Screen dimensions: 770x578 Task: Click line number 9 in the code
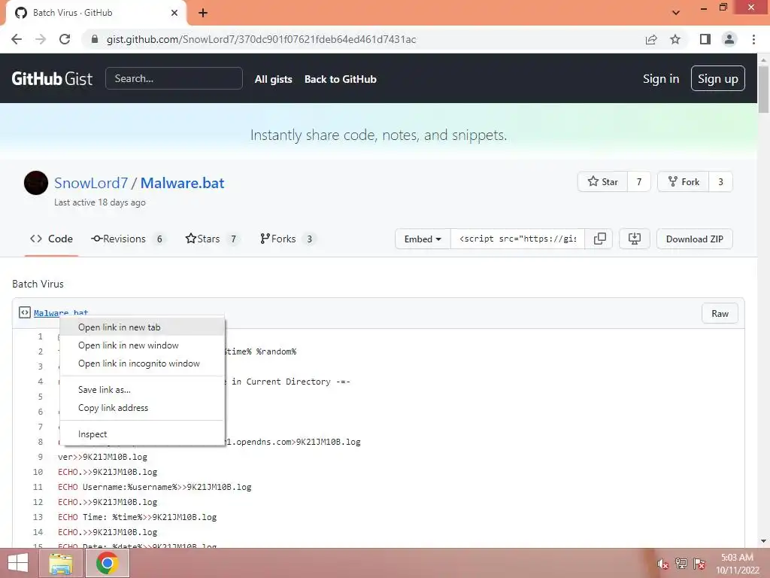coord(41,457)
